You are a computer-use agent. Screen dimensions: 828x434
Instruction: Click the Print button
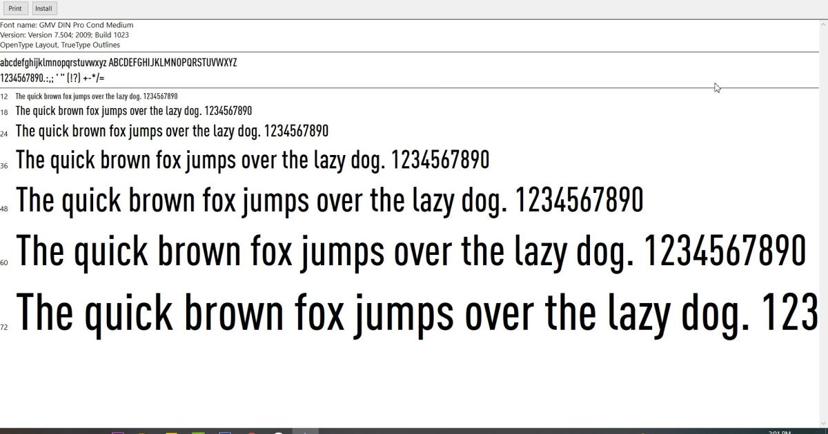click(14, 8)
